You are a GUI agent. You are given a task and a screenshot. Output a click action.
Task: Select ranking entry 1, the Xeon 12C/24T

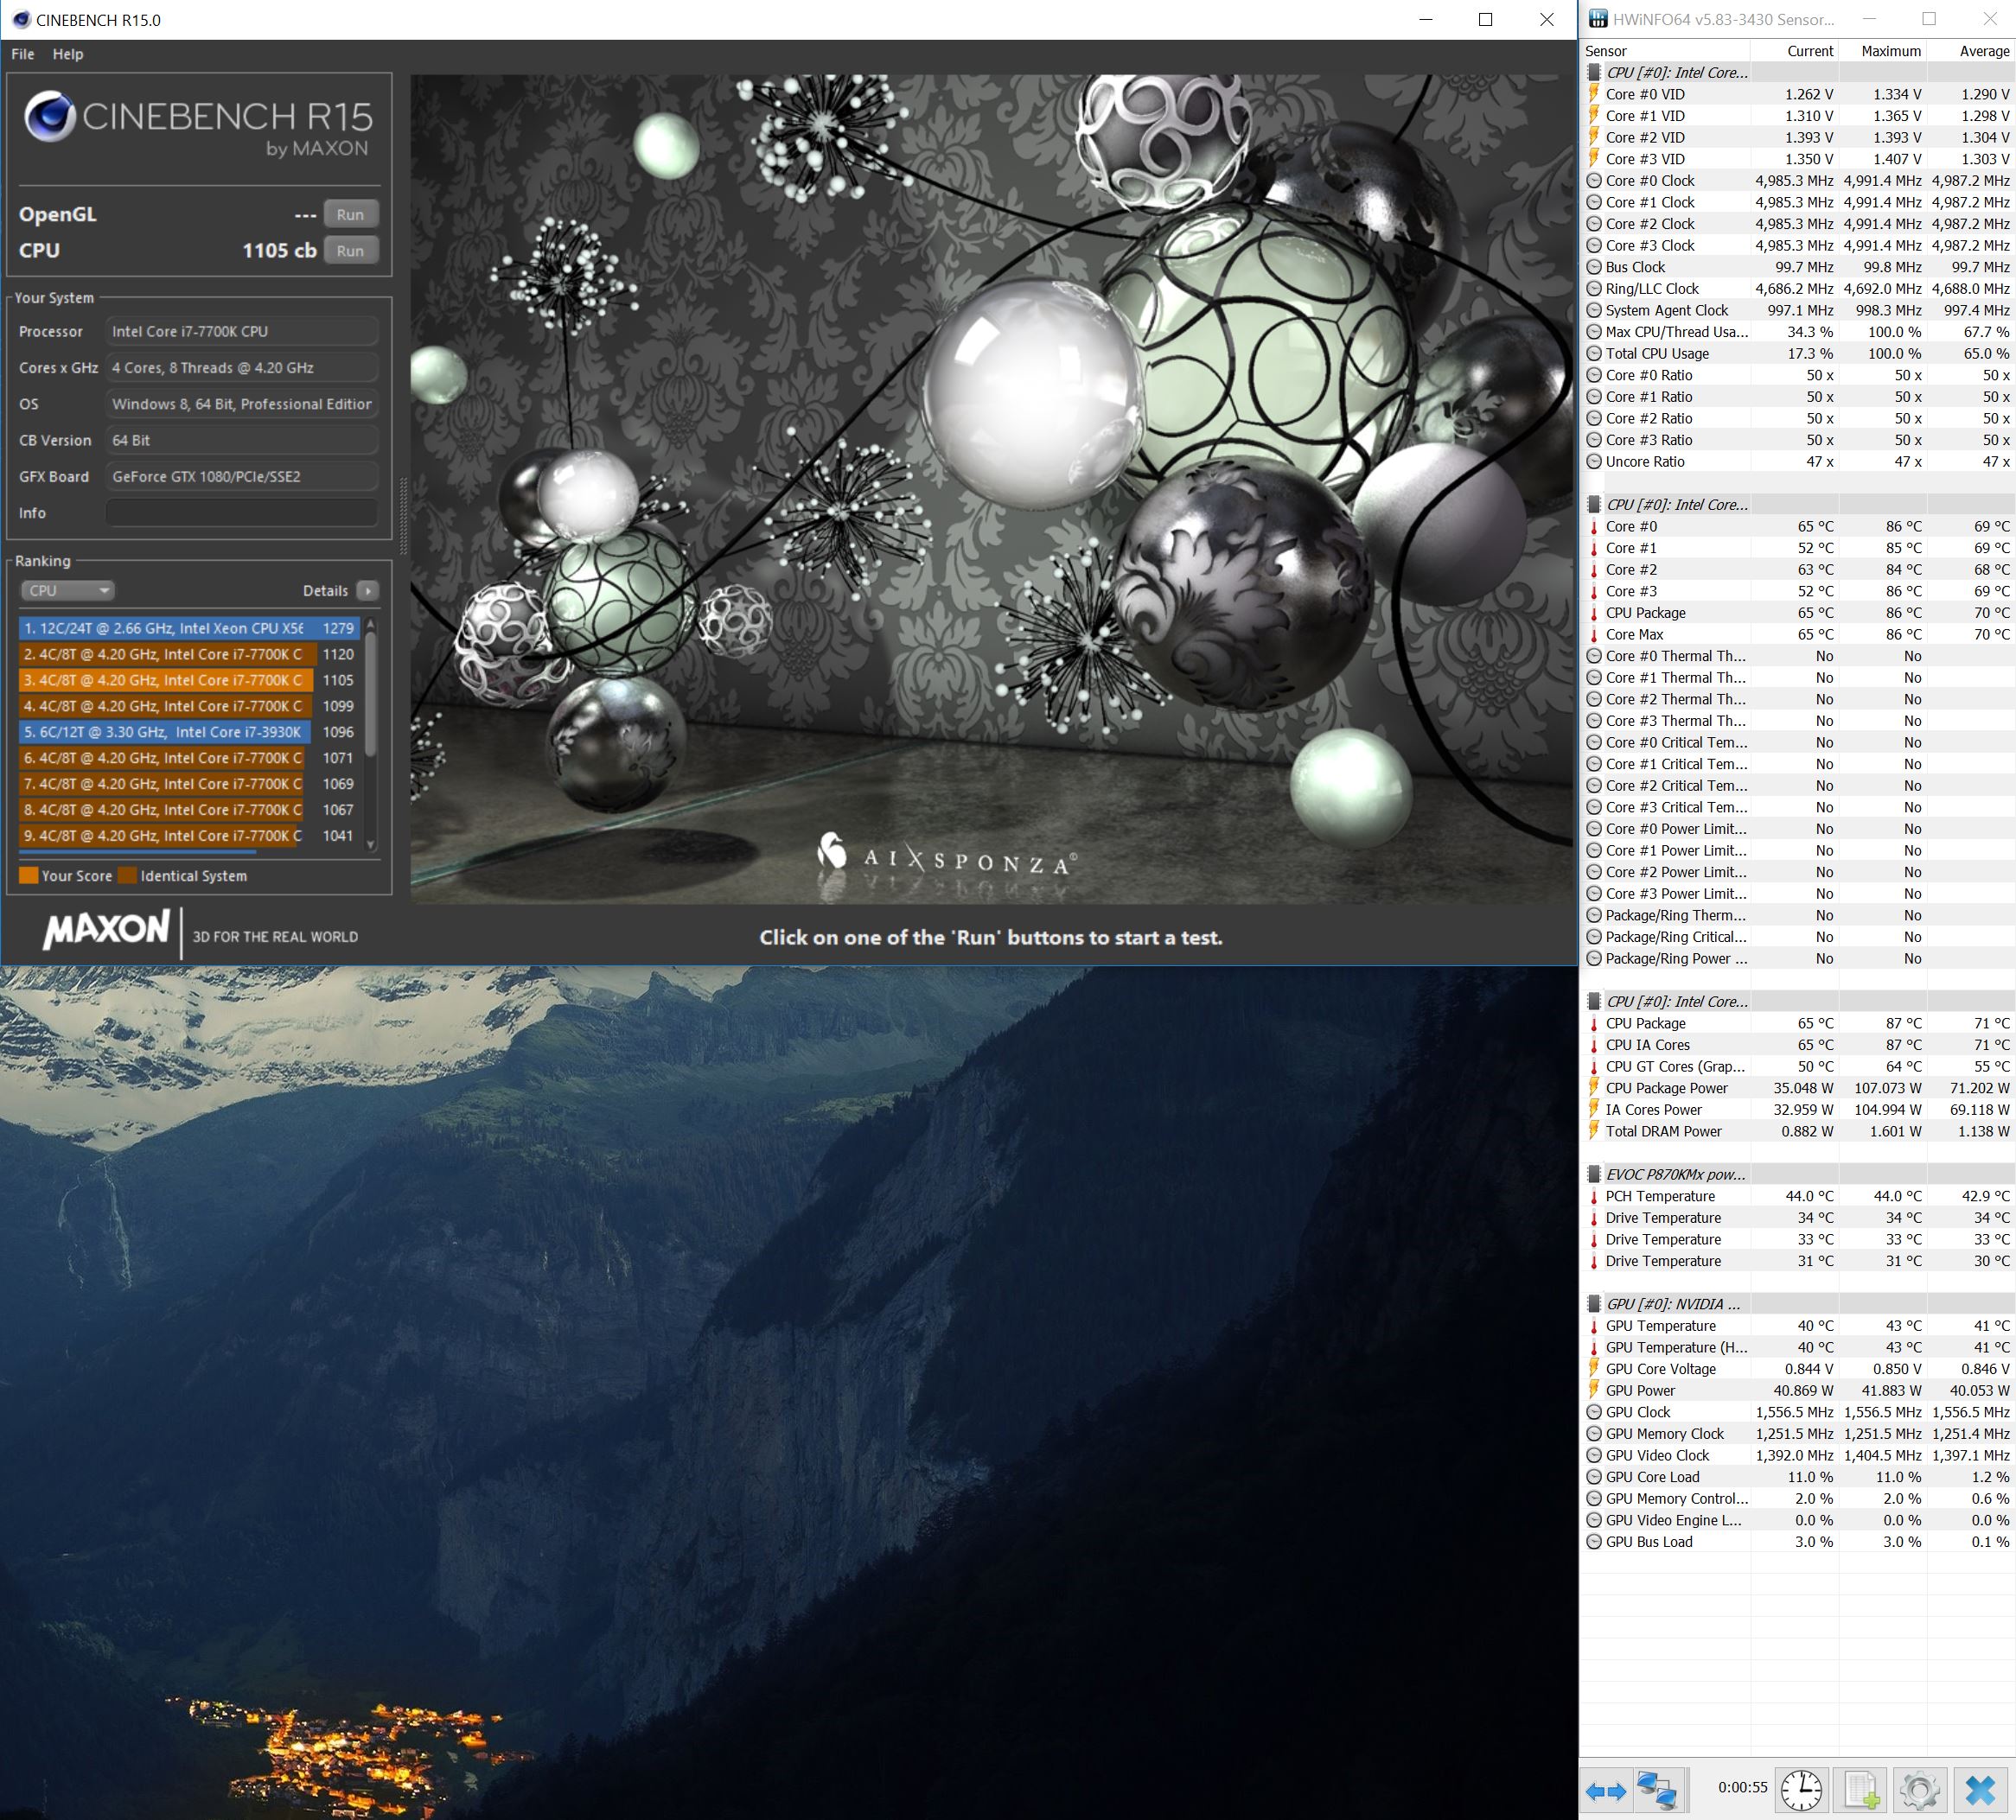(x=189, y=627)
